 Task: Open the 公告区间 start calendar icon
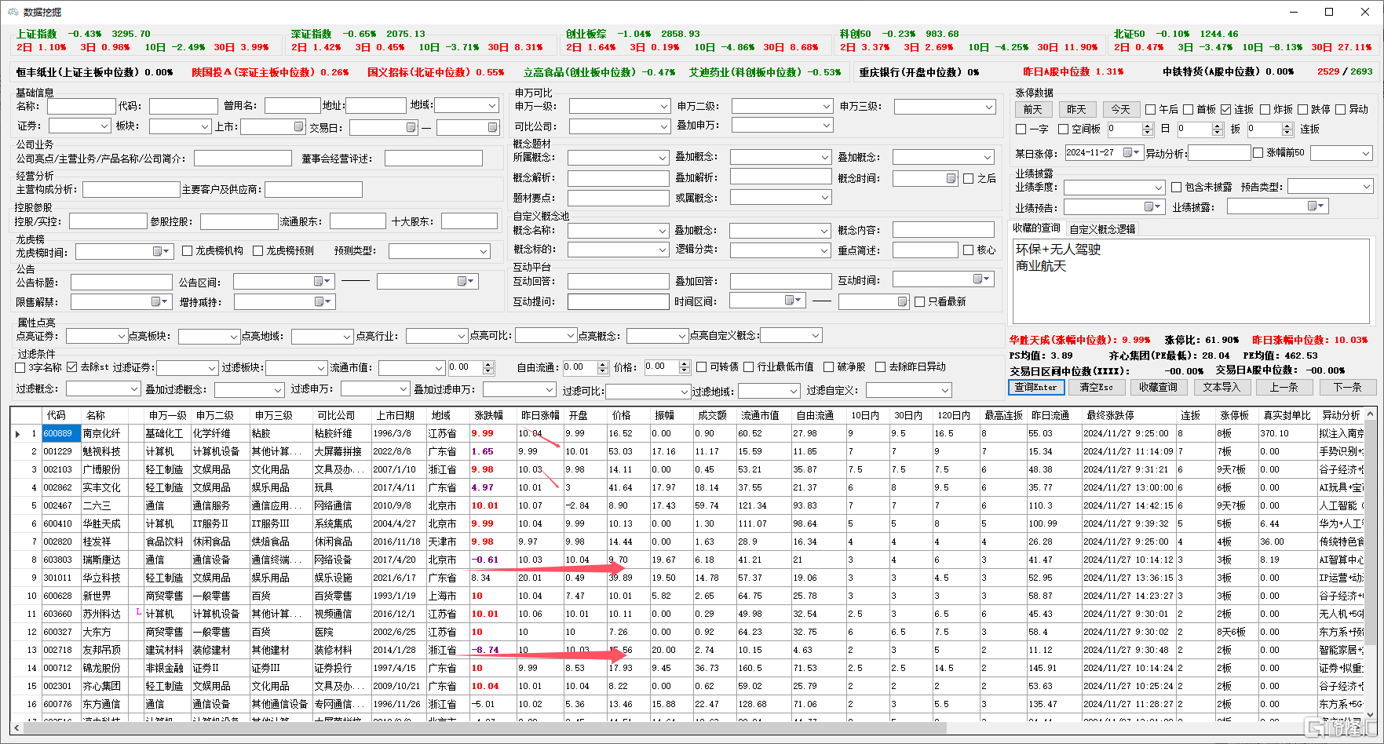point(322,281)
